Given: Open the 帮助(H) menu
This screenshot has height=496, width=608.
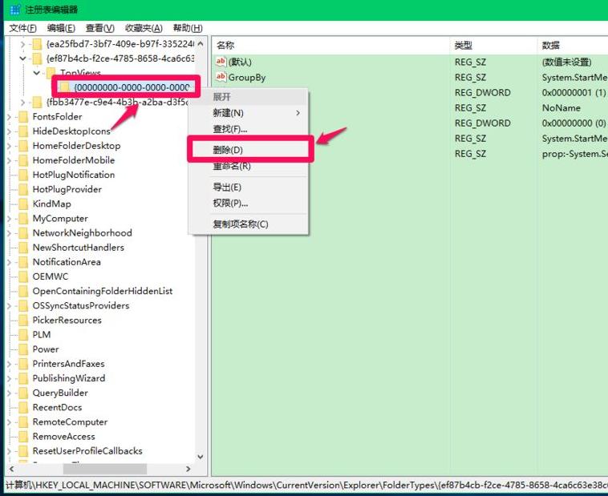Looking at the screenshot, I should tap(188, 28).
